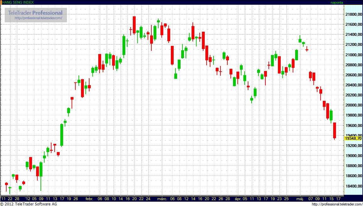
Task: Click the '07' date axis label
Action: pyautogui.click(x=311, y=199)
